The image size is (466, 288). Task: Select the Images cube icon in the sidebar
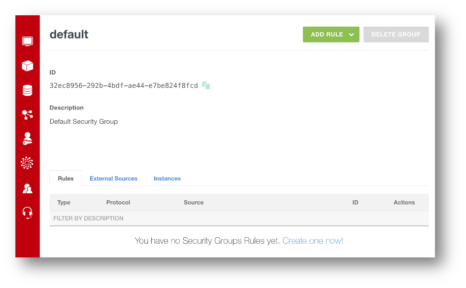click(28, 66)
